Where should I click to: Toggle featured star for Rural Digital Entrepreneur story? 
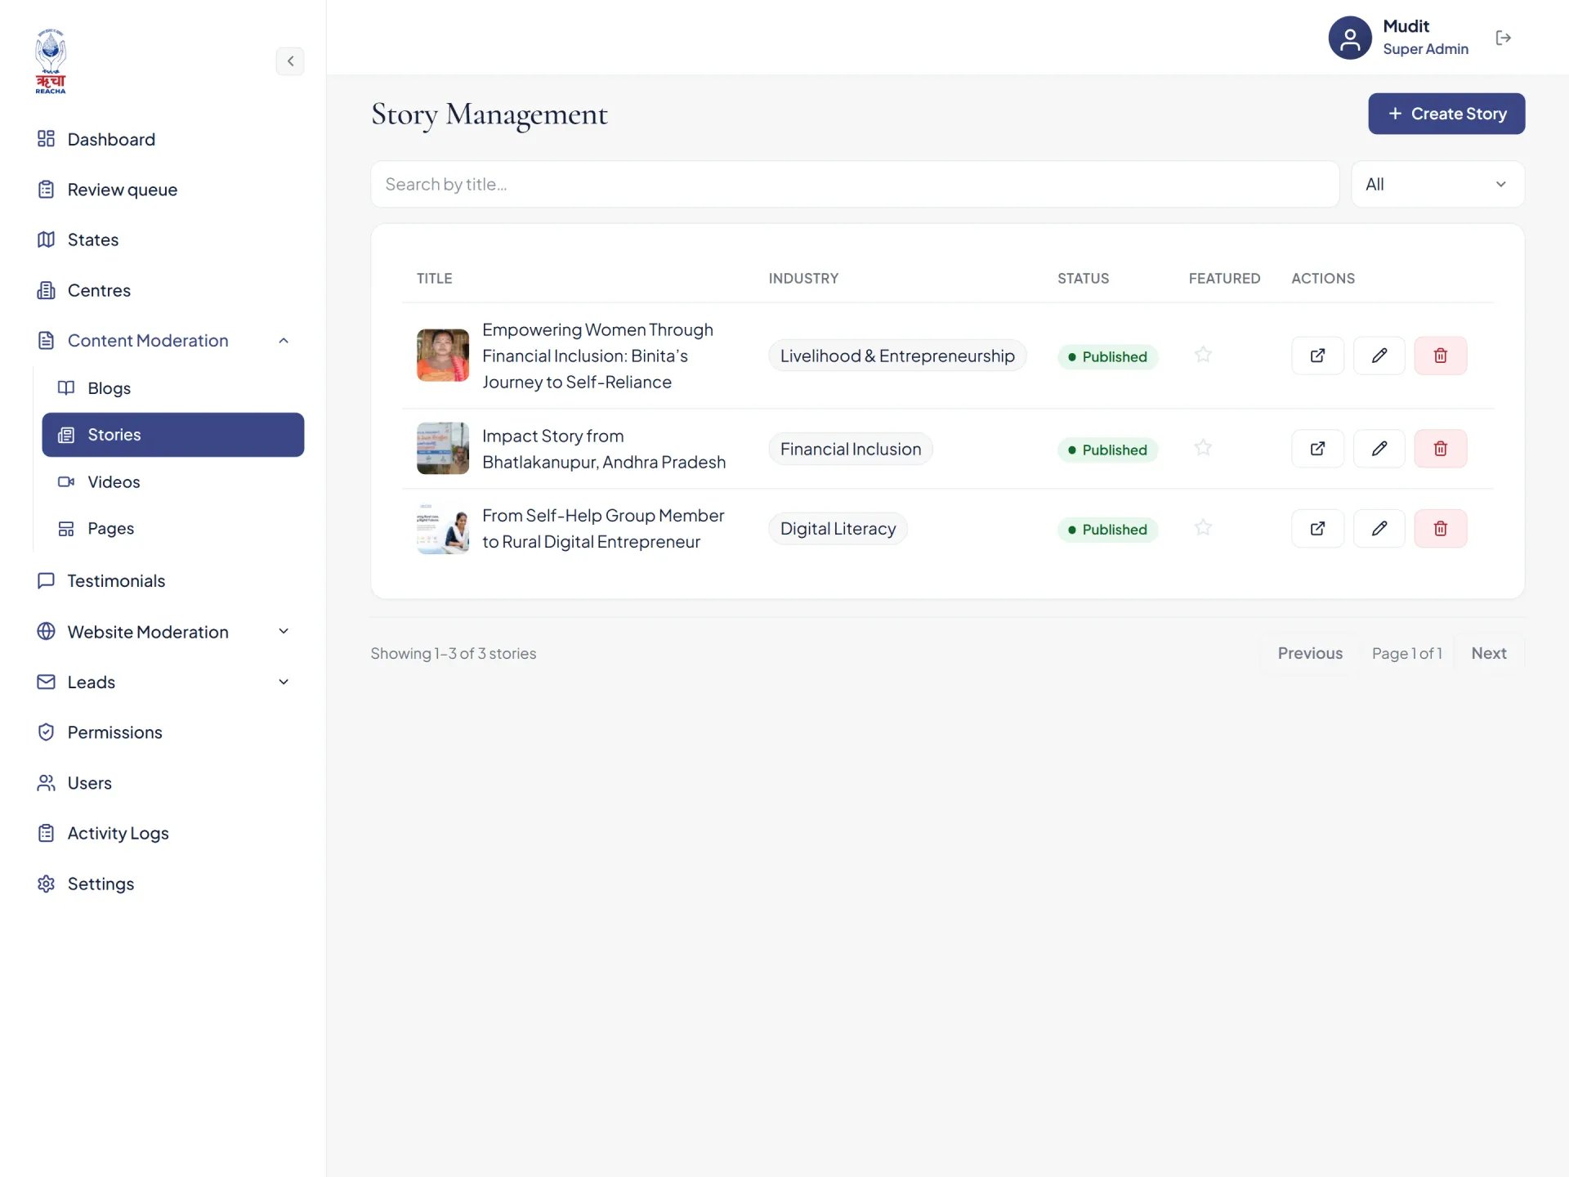(1202, 528)
